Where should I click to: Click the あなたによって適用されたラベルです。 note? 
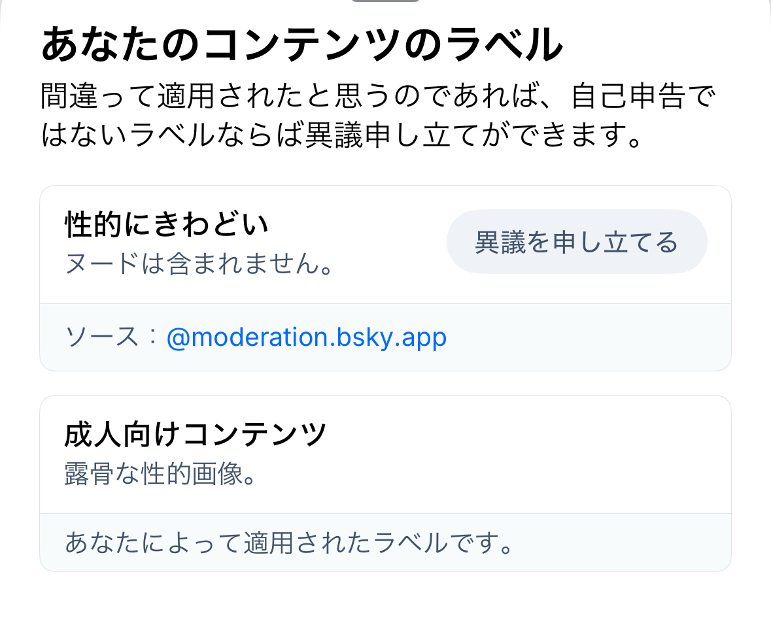(288, 543)
